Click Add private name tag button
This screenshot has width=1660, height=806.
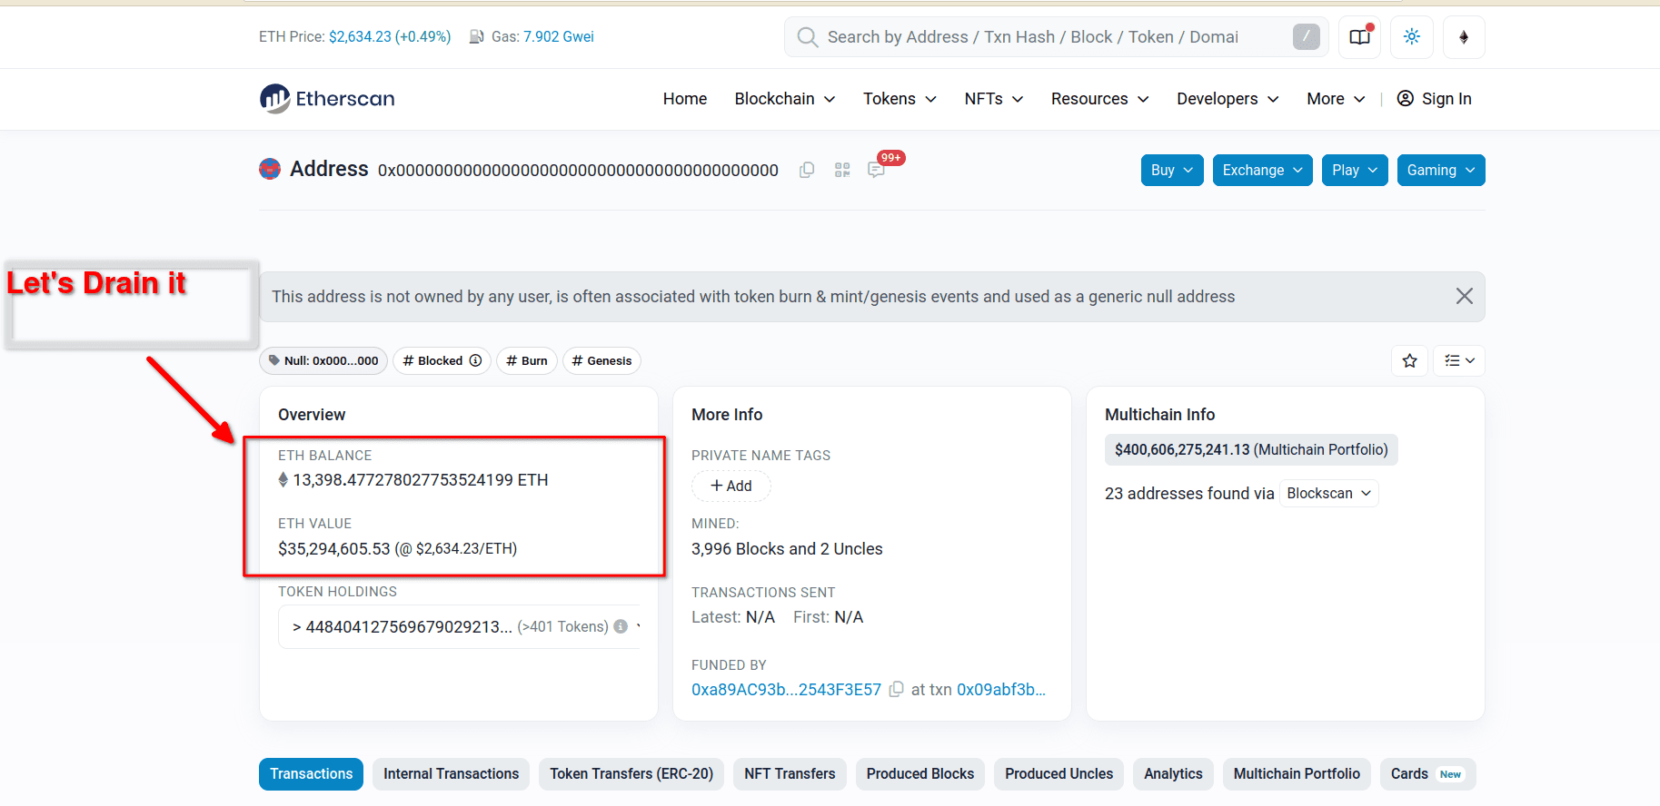731,487
